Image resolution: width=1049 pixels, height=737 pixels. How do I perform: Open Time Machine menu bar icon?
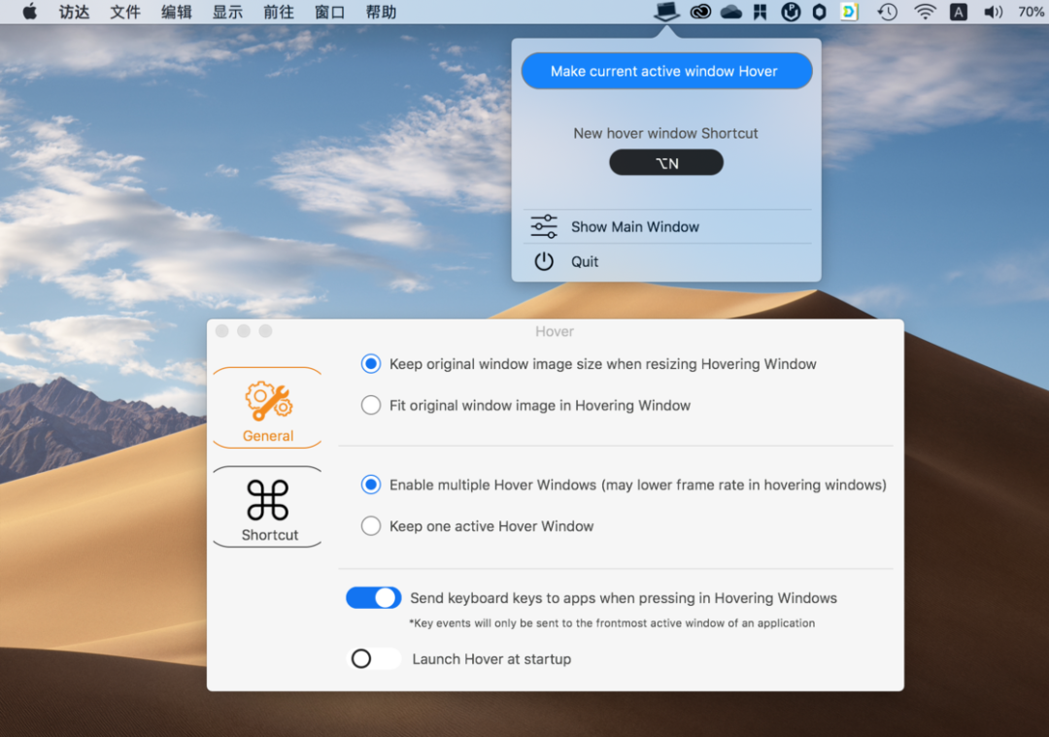[887, 12]
